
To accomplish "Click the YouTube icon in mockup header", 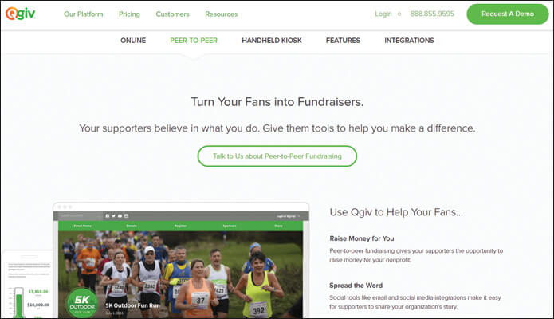I will [x=120, y=216].
